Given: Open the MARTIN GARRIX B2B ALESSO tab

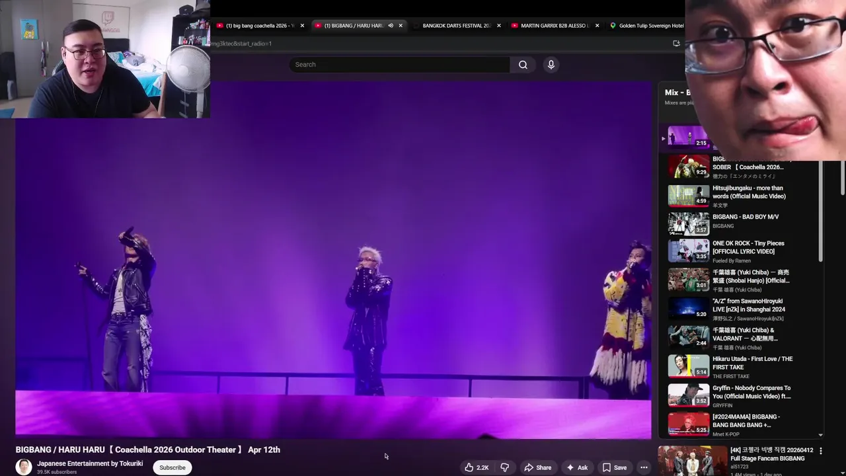Looking at the screenshot, I should pyautogui.click(x=555, y=26).
